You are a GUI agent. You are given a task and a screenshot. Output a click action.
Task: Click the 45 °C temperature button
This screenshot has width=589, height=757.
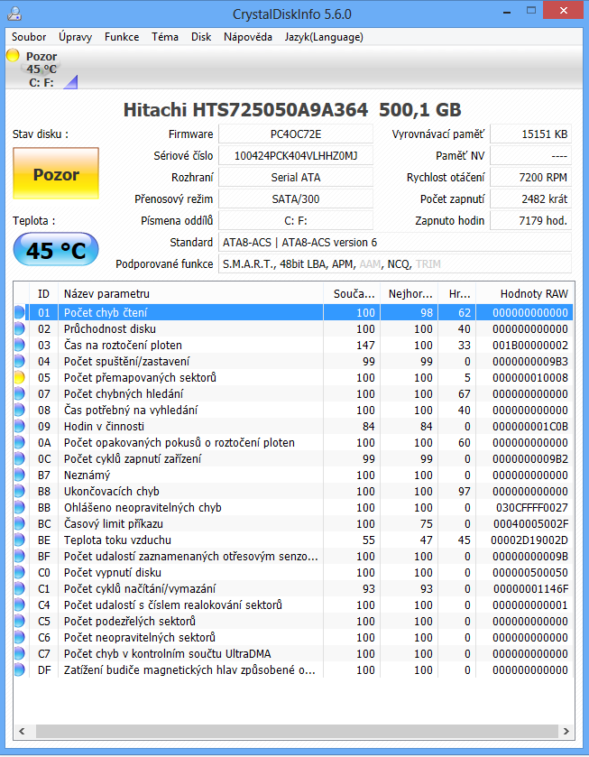(x=56, y=250)
